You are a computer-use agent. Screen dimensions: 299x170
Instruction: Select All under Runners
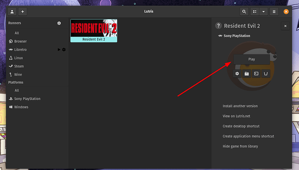(x=17, y=33)
